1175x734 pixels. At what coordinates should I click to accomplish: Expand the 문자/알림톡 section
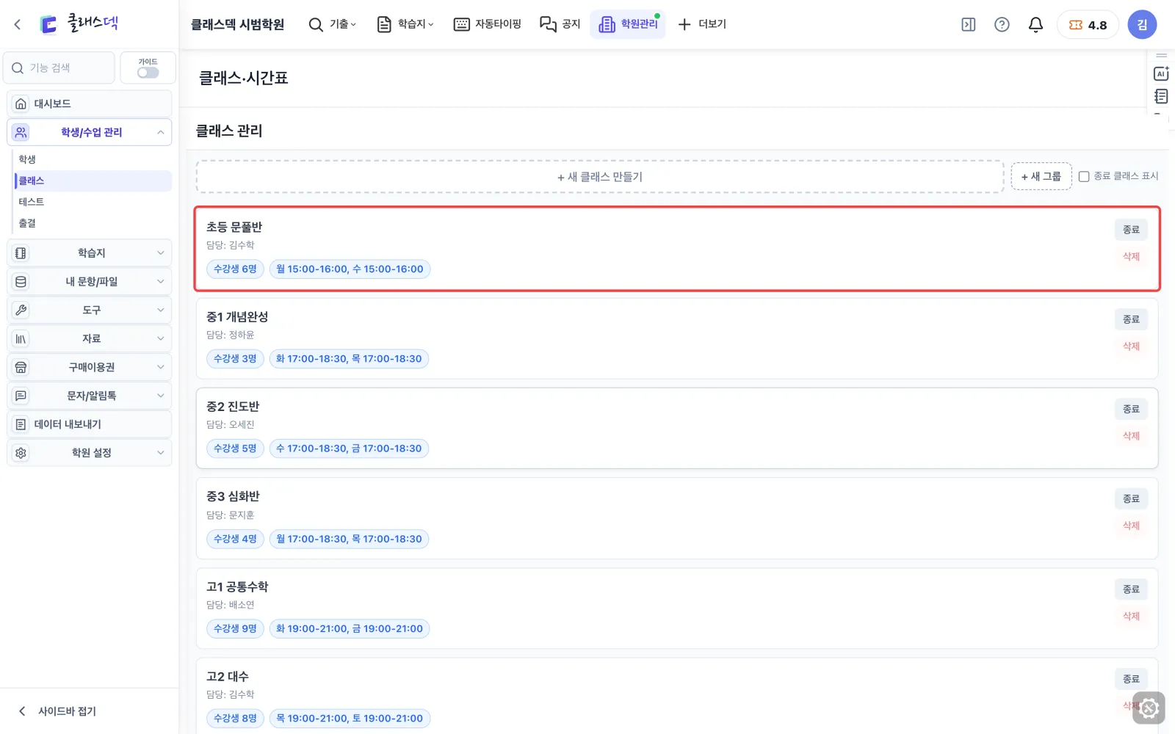pos(90,396)
